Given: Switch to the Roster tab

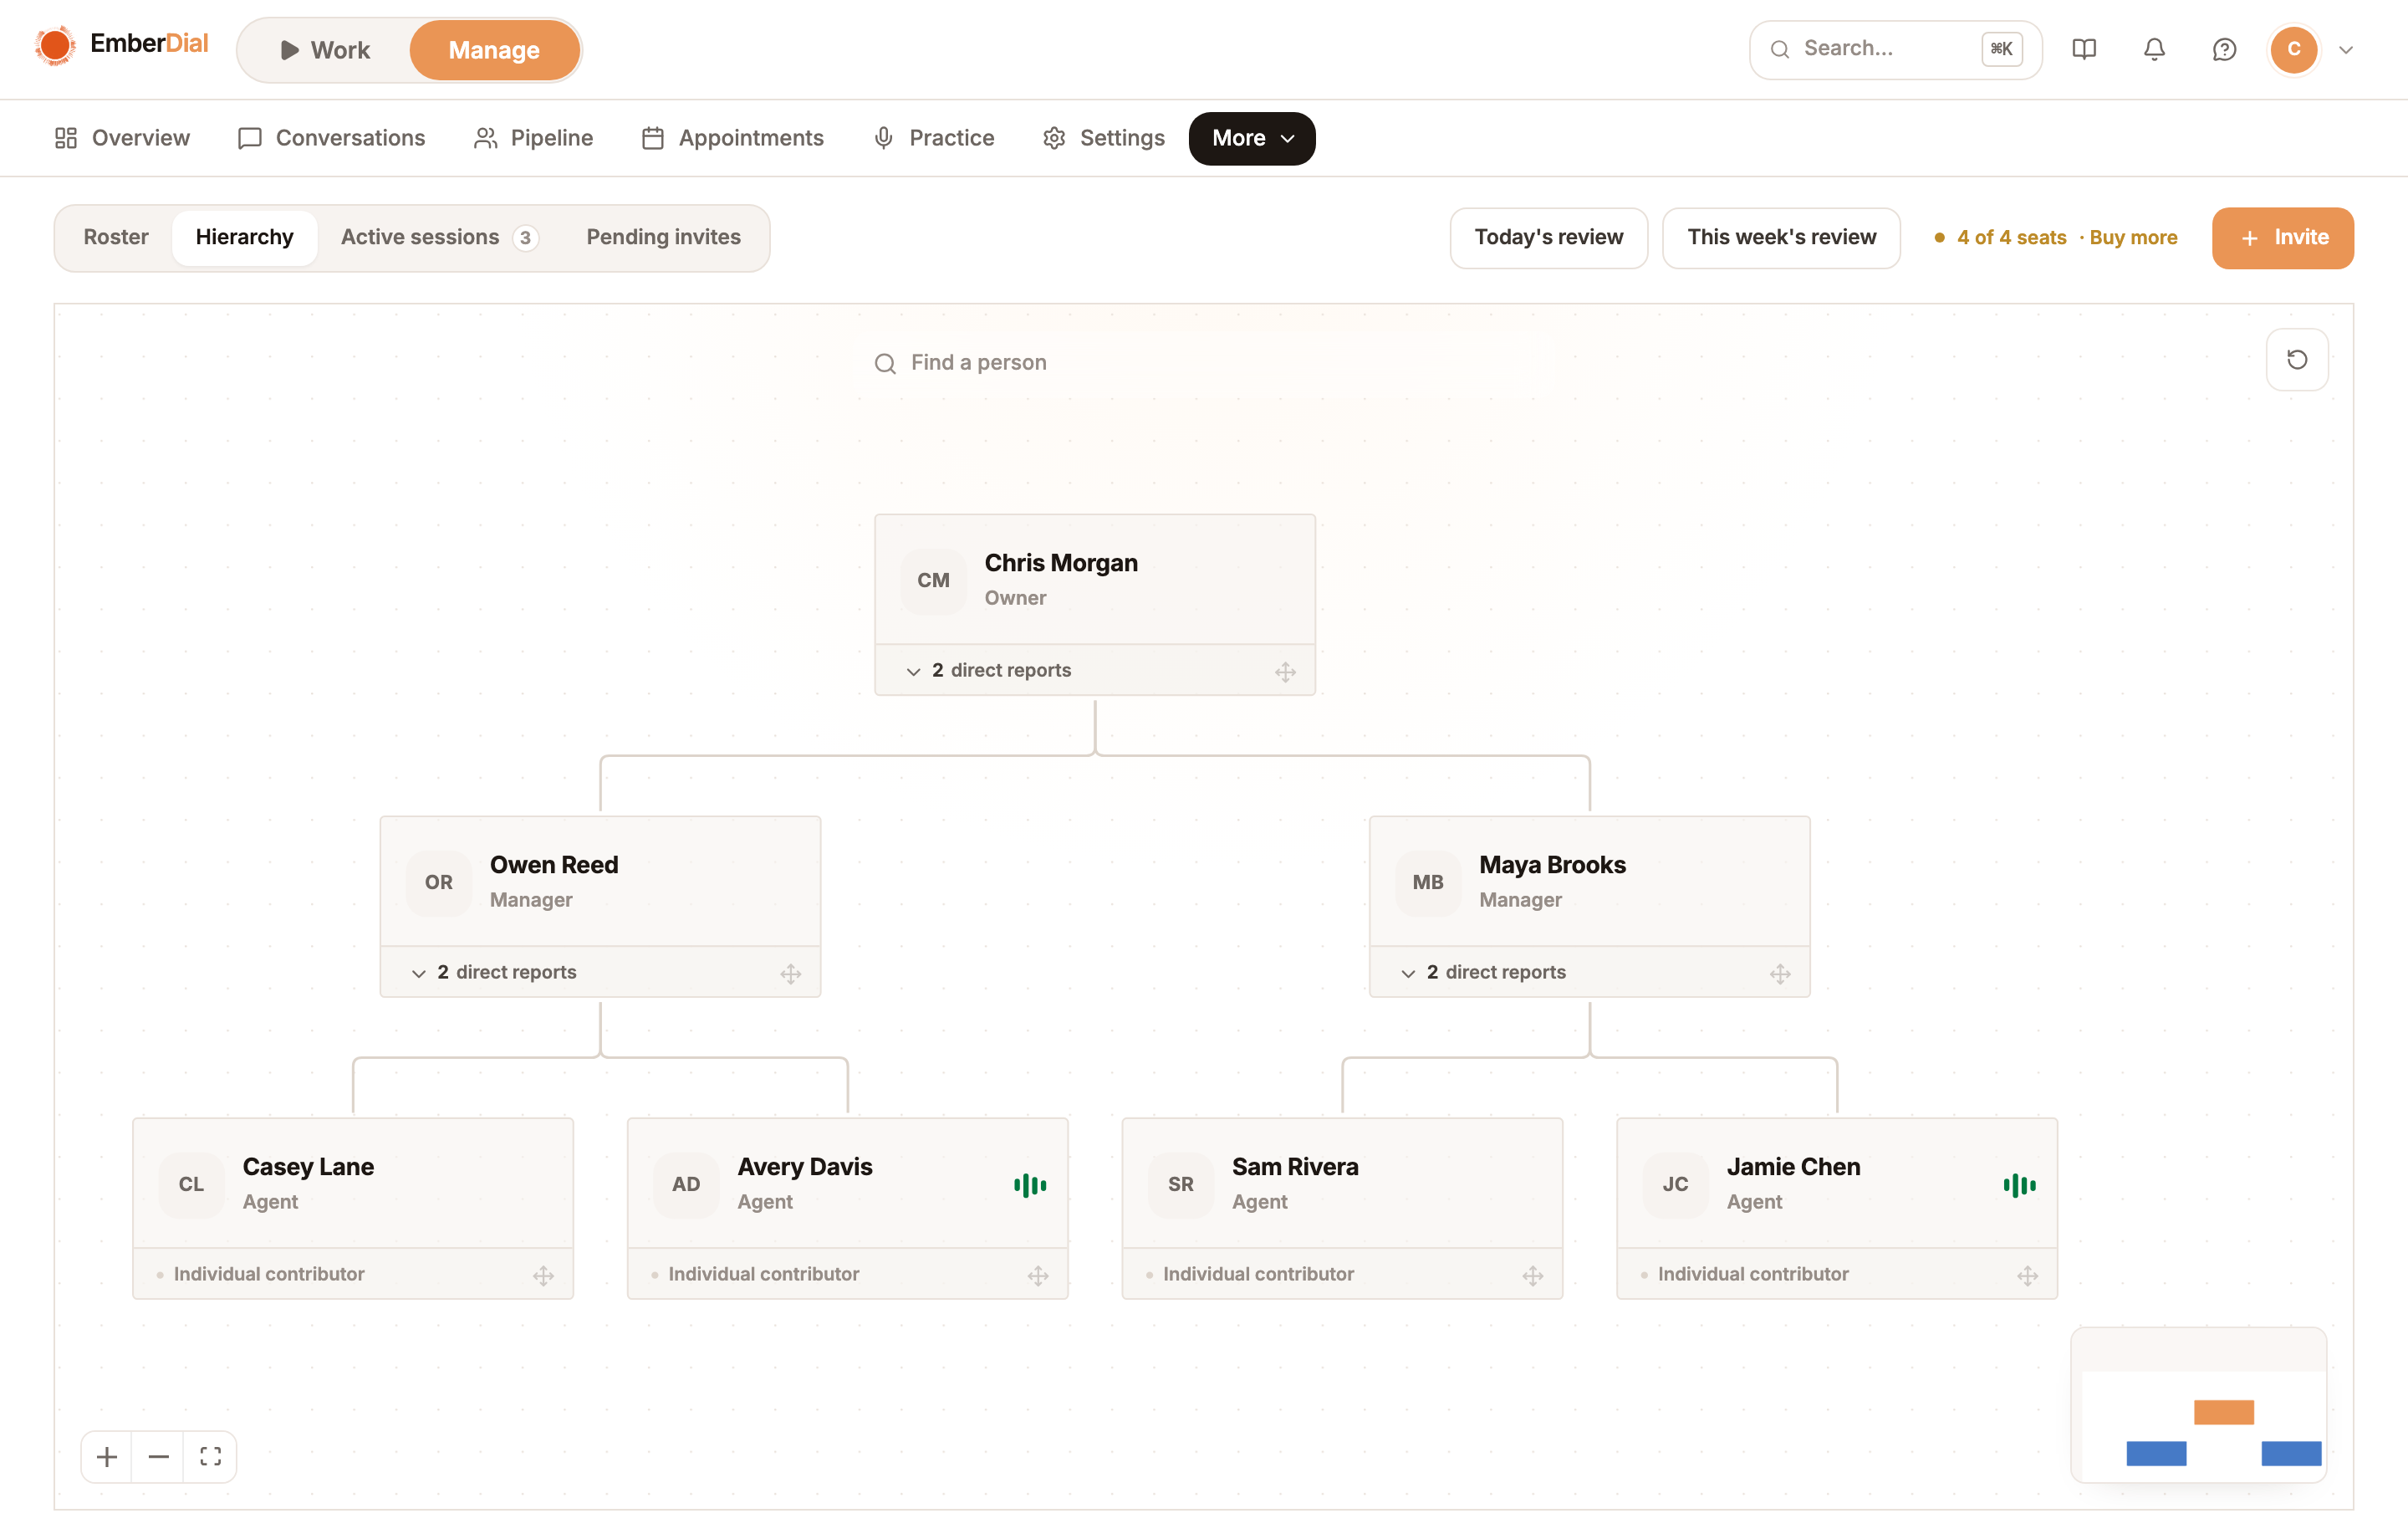Looking at the screenshot, I should point(116,238).
